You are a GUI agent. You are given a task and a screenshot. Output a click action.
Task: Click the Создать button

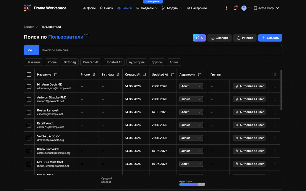click(x=270, y=38)
